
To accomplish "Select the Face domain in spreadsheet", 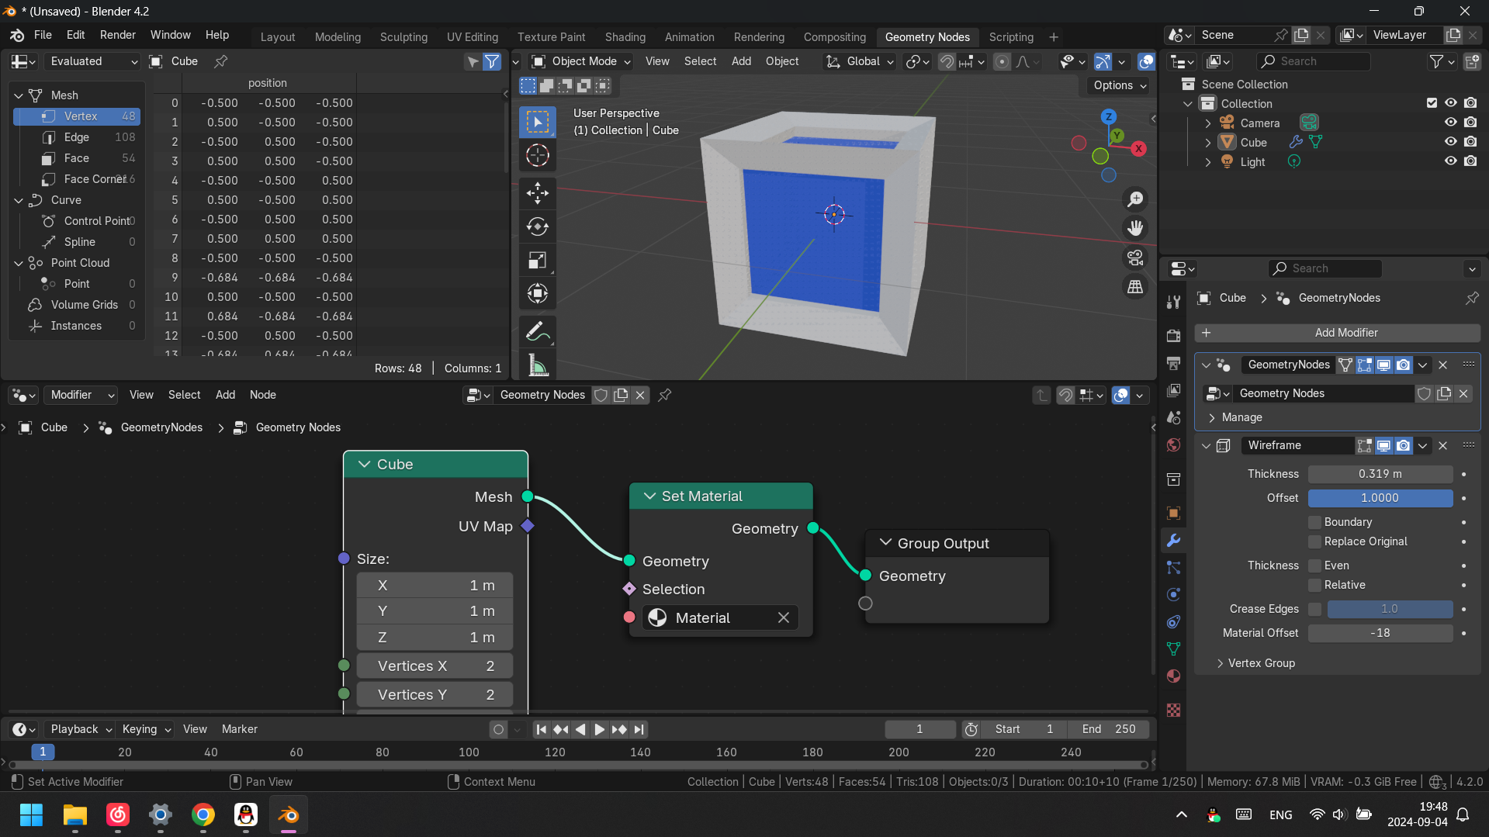I will point(77,158).
